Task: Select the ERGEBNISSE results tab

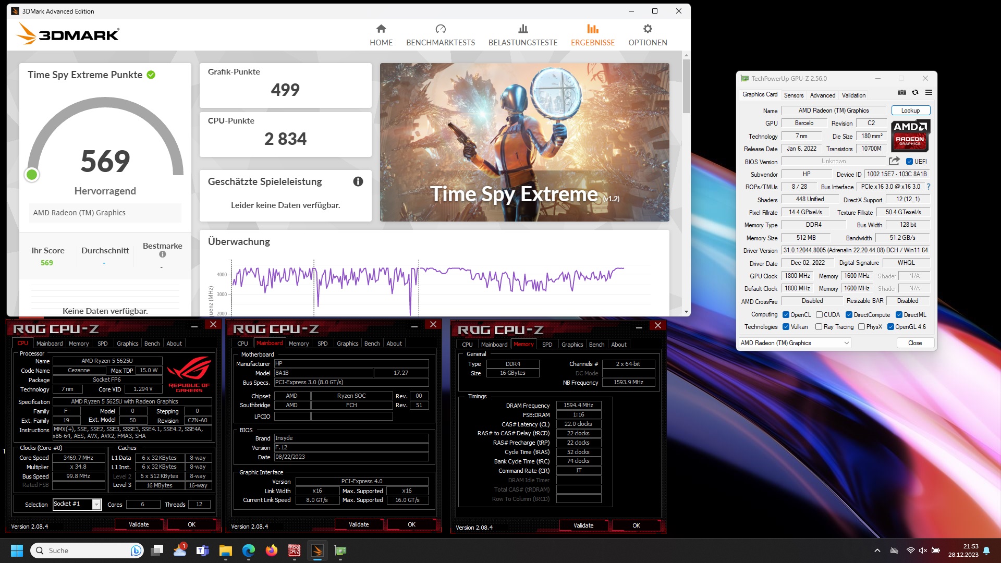Action: (593, 35)
